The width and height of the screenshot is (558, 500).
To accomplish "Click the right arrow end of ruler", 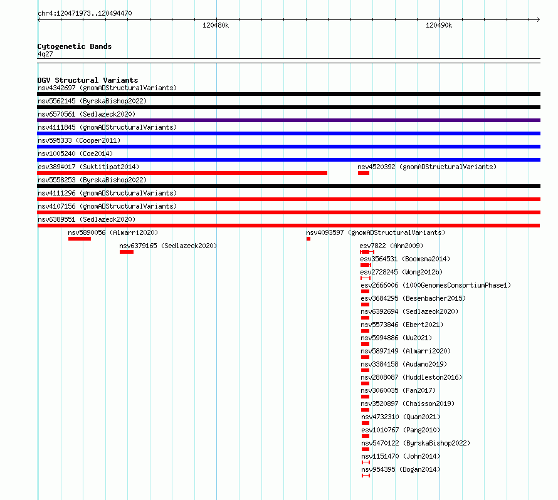I will pyautogui.click(x=539, y=20).
